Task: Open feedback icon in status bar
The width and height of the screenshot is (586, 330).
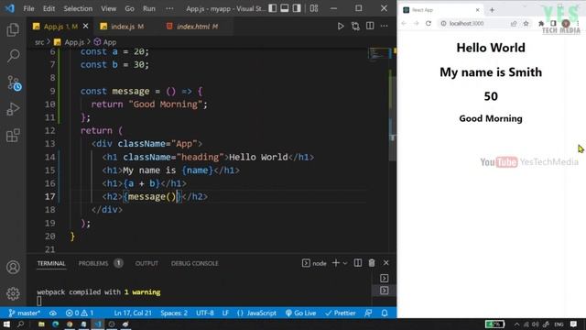Action: point(368,313)
